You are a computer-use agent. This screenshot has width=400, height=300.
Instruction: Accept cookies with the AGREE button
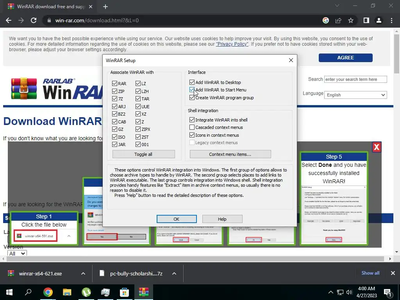345,58
